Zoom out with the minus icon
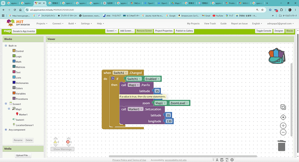The image size is (299, 162). [283, 132]
